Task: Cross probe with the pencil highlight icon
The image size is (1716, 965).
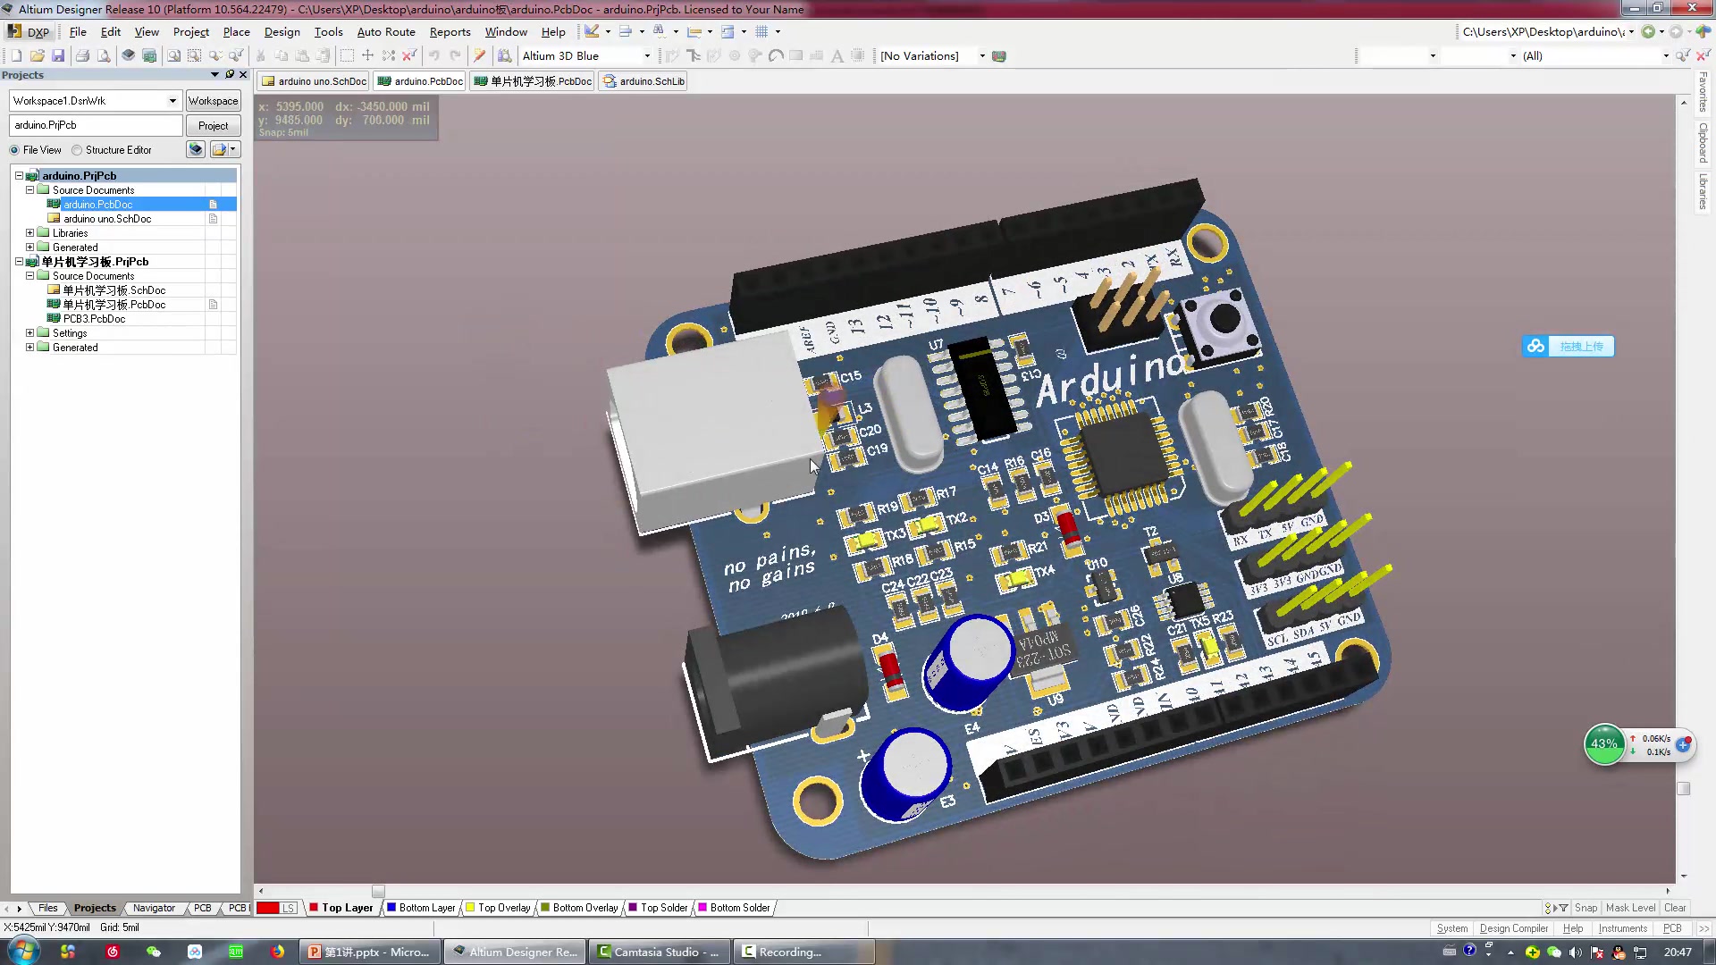Action: click(x=480, y=55)
